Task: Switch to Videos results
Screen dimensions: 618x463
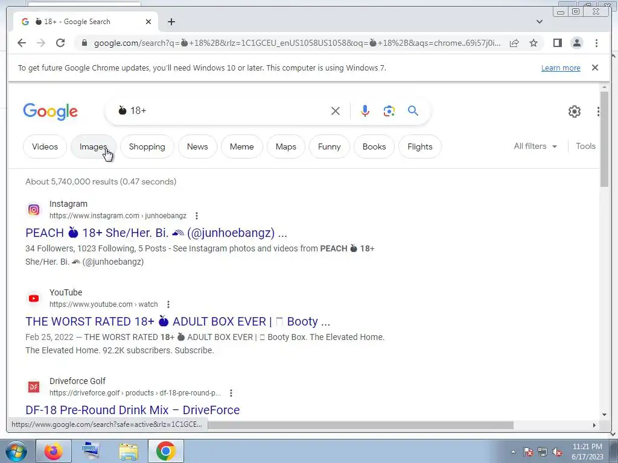Action: 45,146
